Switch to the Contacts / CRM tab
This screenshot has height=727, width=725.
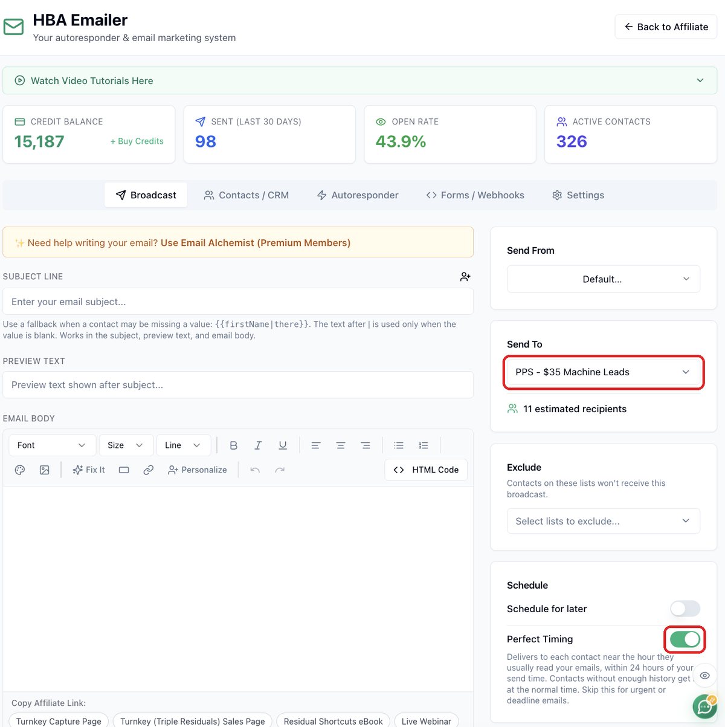(x=246, y=195)
